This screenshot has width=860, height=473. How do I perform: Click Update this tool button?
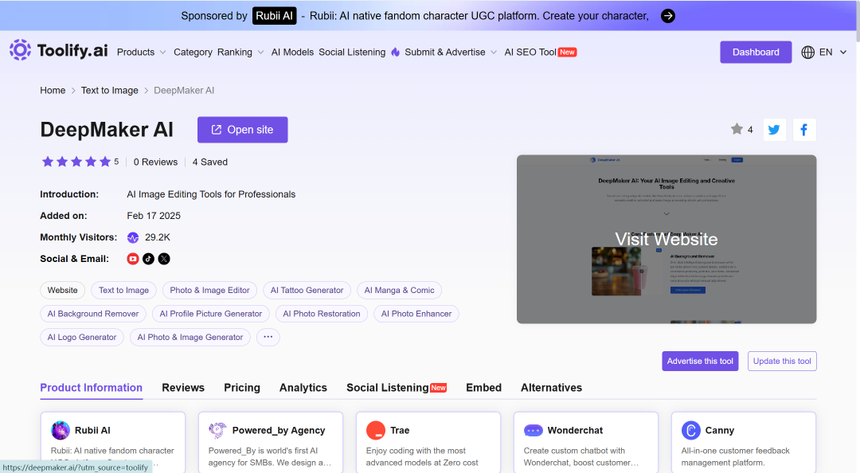(782, 361)
